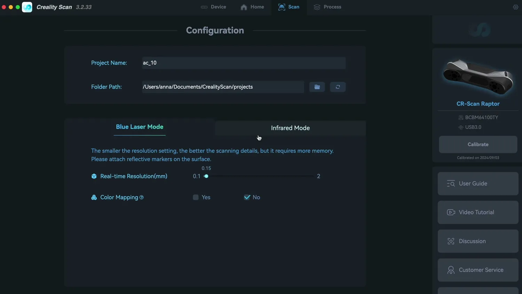522x294 pixels.
Task: Click the CR-Scan Raptor device name
Action: 478,104
